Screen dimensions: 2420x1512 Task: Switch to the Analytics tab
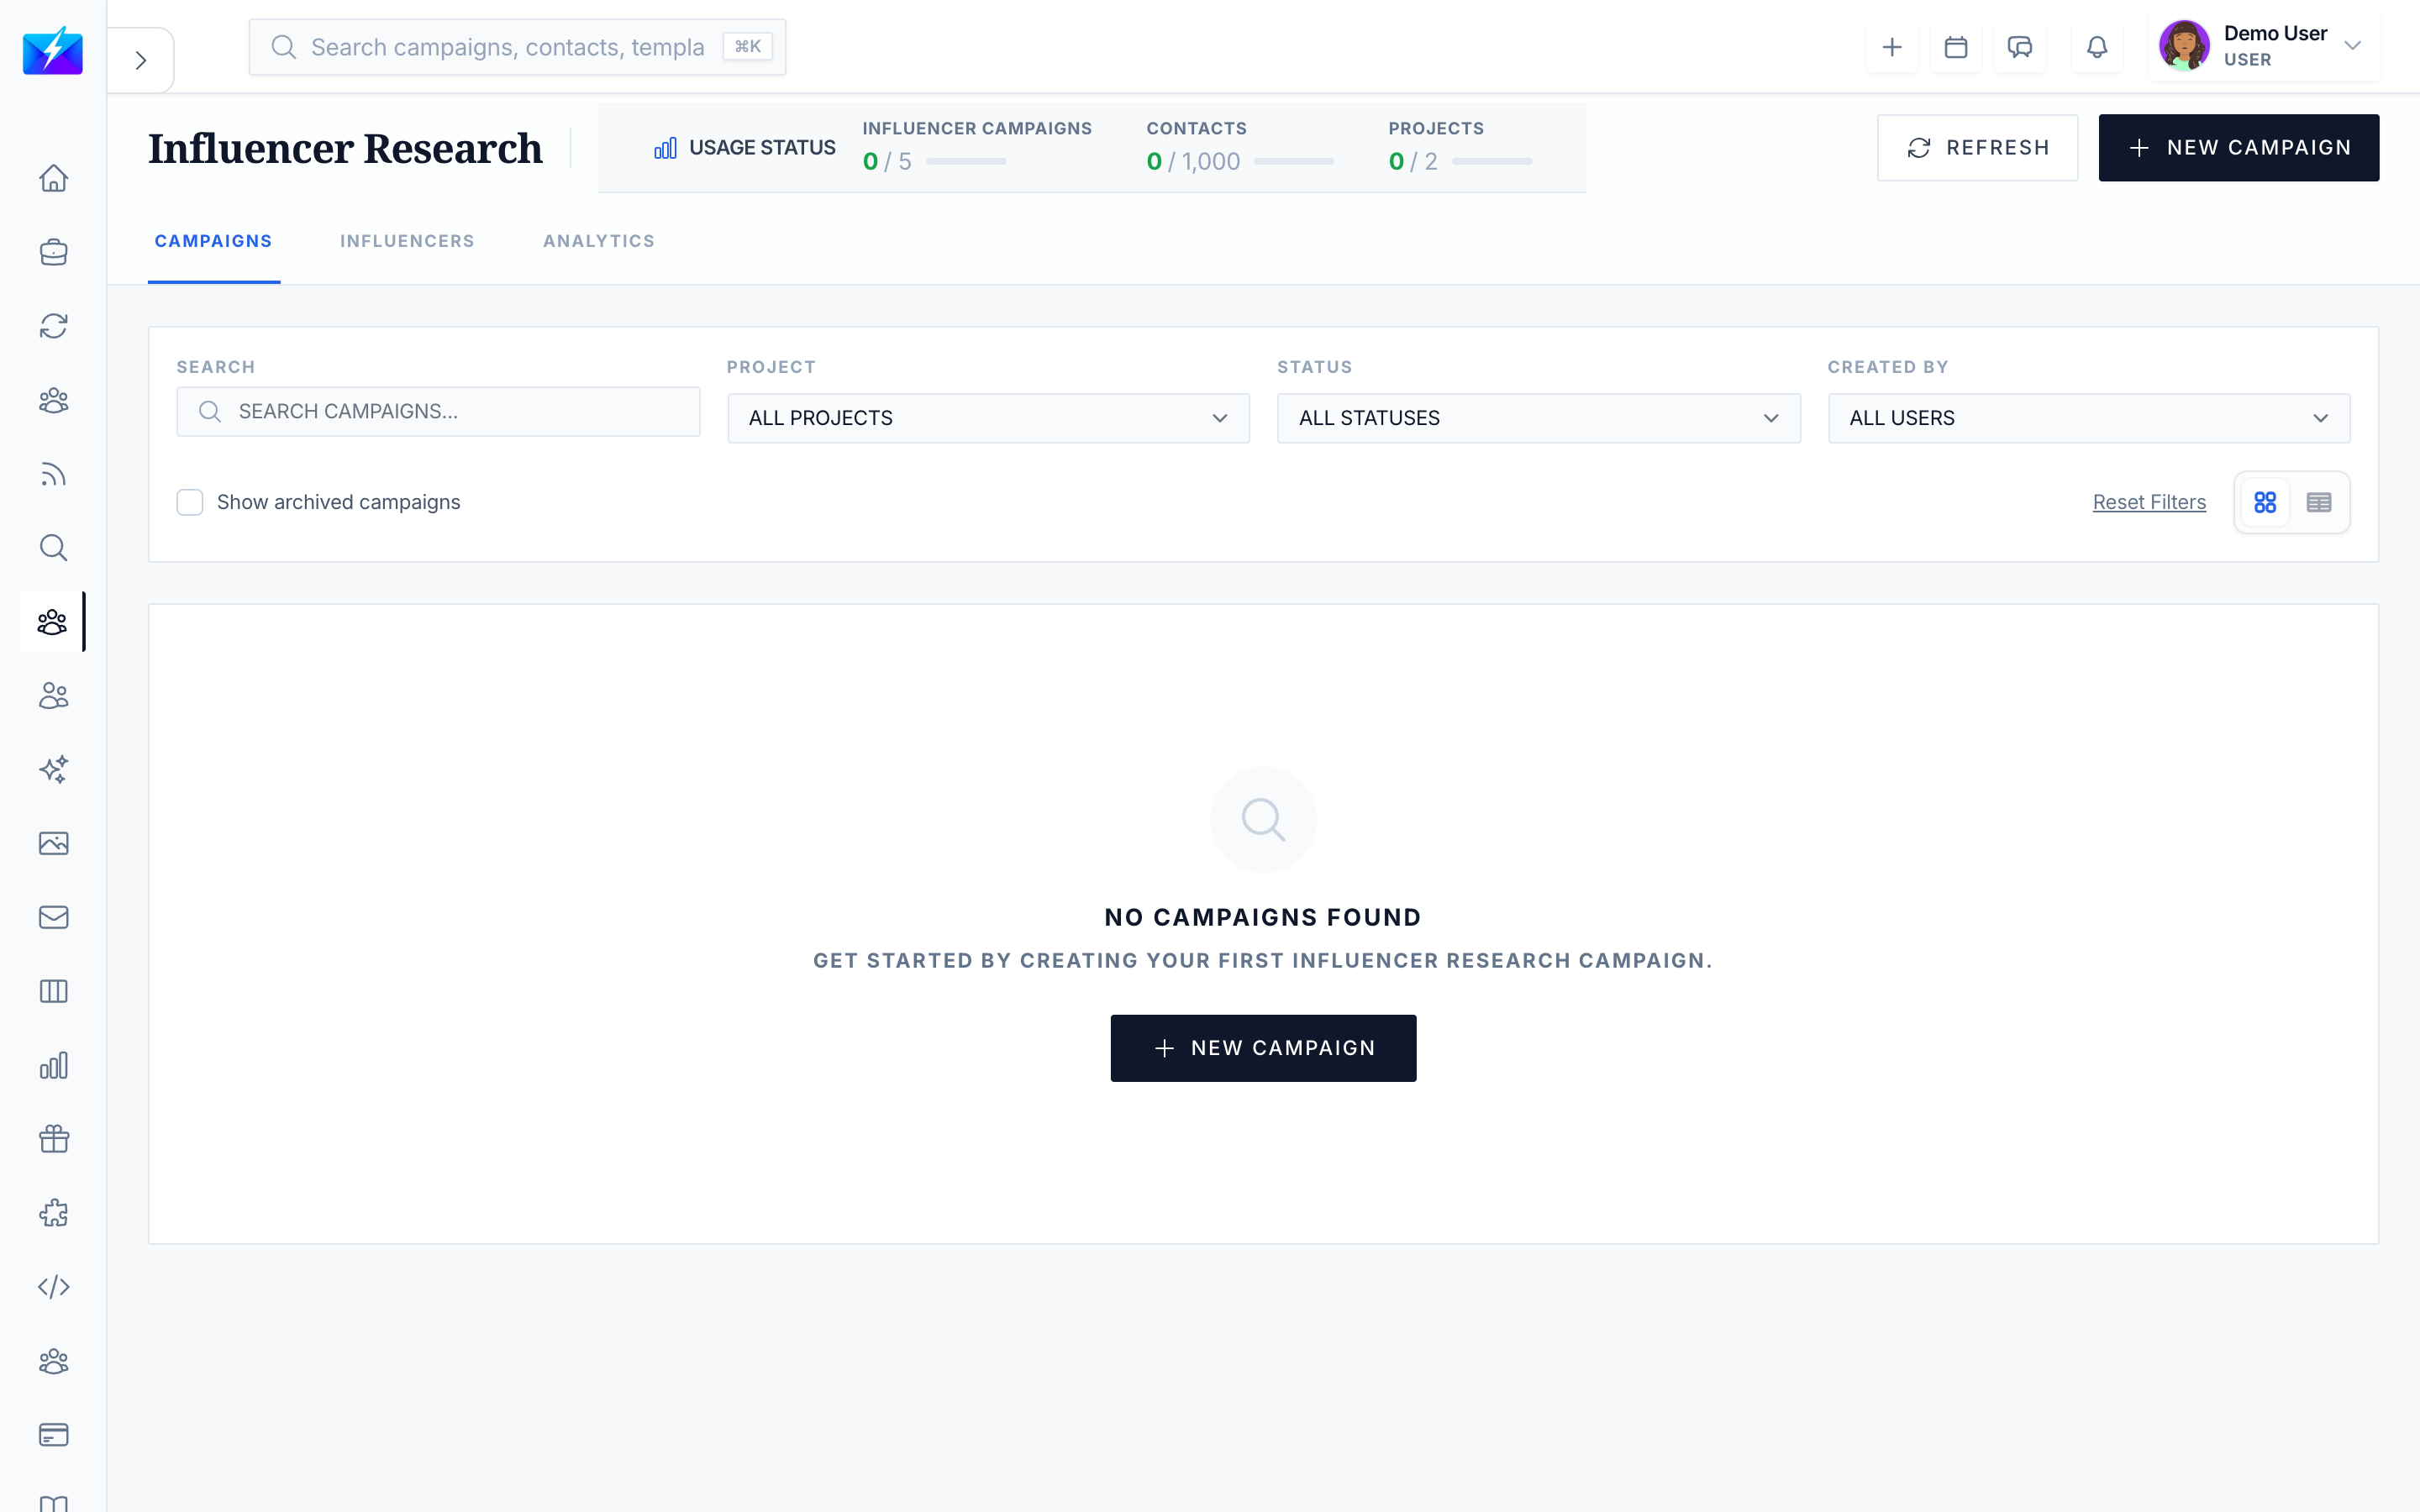click(599, 241)
